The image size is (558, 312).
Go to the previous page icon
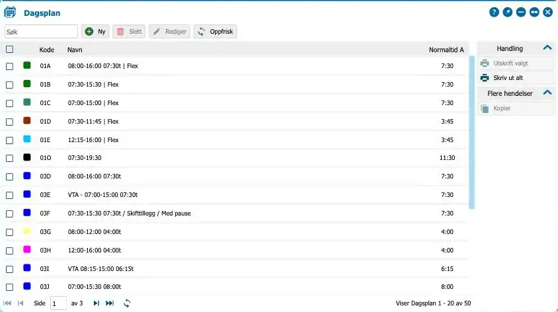coord(20,303)
